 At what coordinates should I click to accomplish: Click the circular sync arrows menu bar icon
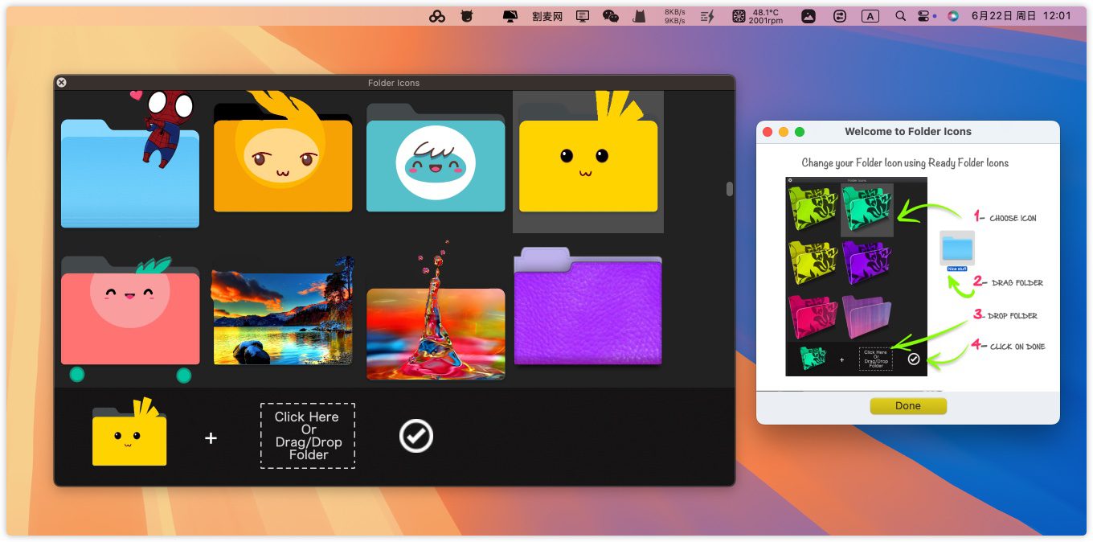[x=840, y=16]
